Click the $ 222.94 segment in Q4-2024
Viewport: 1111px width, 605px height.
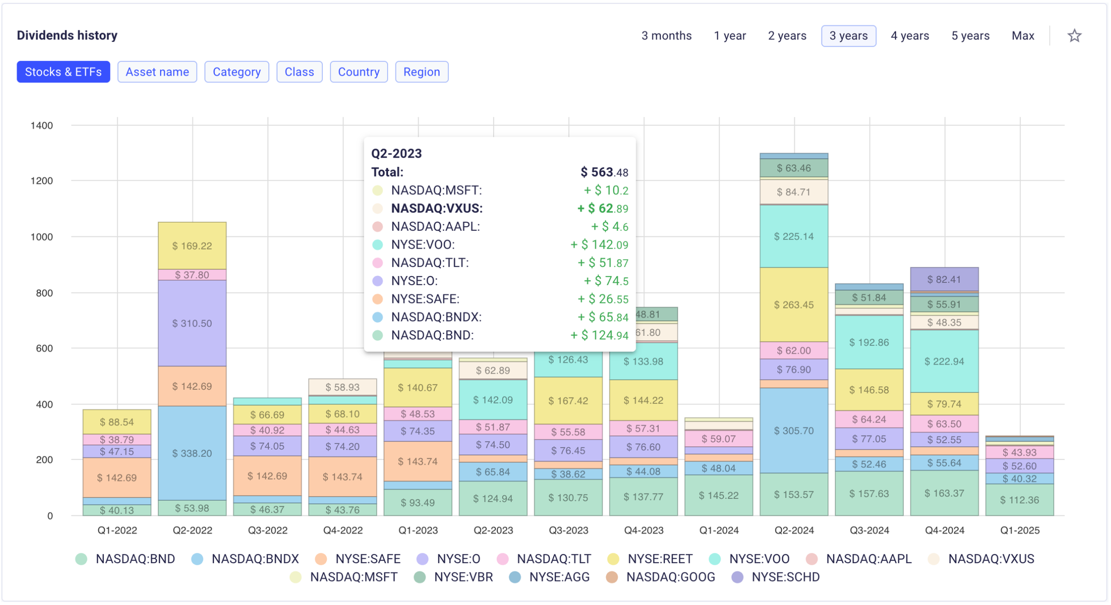[944, 361]
